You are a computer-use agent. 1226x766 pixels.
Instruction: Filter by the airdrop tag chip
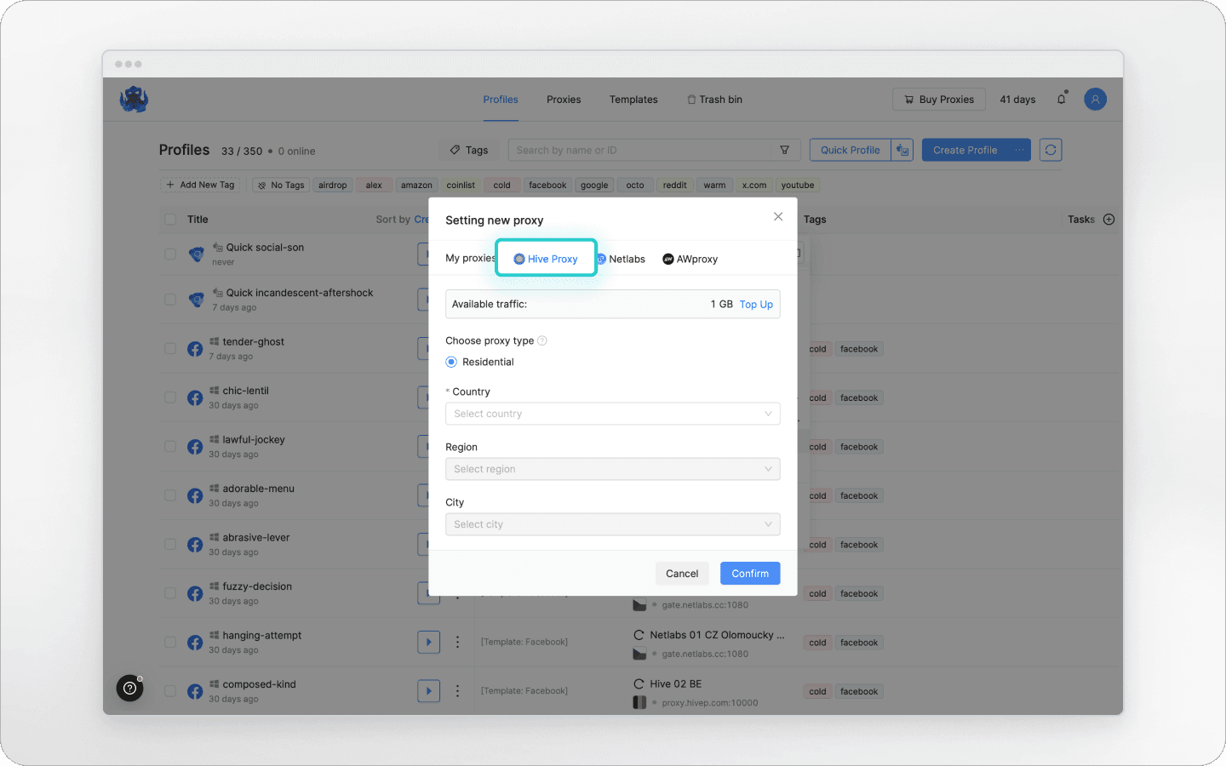click(333, 185)
